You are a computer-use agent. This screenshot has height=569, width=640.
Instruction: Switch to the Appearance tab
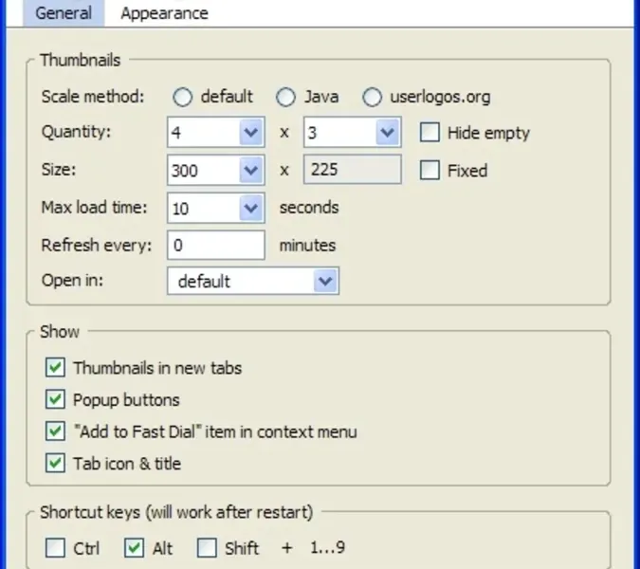164,13
